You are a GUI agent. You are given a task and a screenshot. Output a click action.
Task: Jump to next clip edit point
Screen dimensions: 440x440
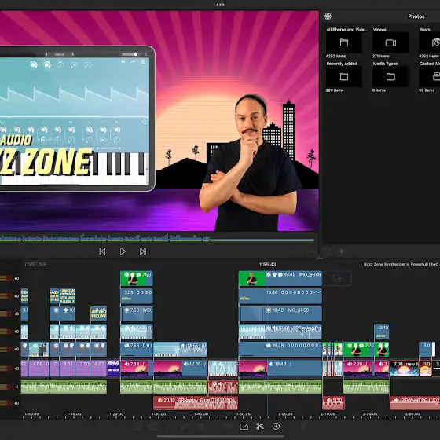(143, 251)
